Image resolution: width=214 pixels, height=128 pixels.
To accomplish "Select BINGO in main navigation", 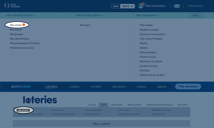I will 162,87.
